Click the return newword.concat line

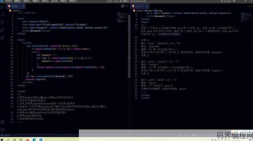(71, 67)
